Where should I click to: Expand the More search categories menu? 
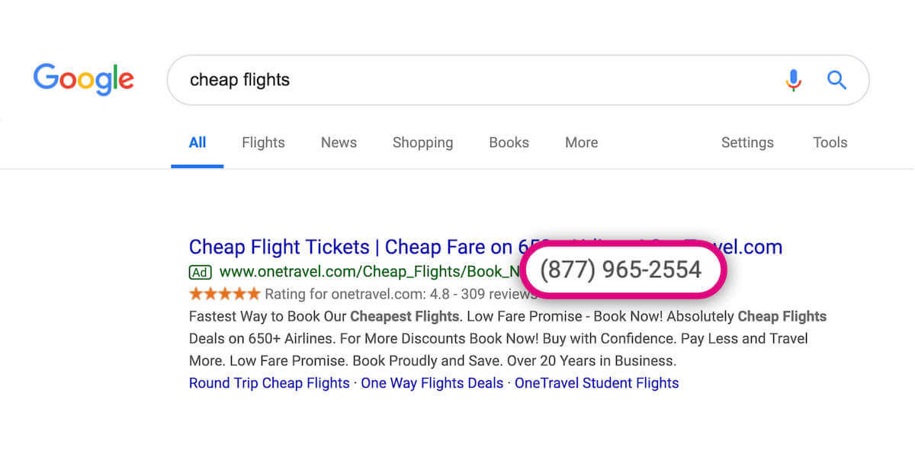pos(581,142)
